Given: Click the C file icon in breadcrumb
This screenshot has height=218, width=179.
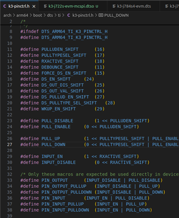Looking at the screenshot, I should (69, 15).
